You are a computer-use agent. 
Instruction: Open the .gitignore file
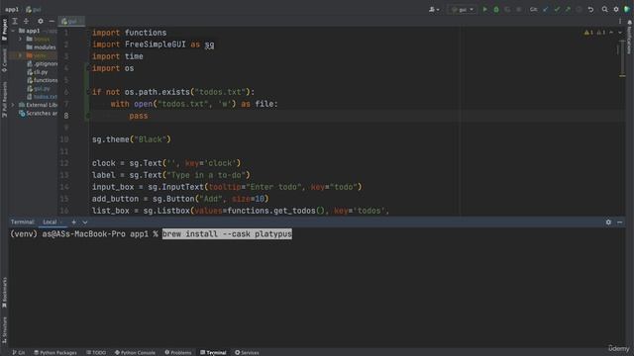click(x=42, y=63)
